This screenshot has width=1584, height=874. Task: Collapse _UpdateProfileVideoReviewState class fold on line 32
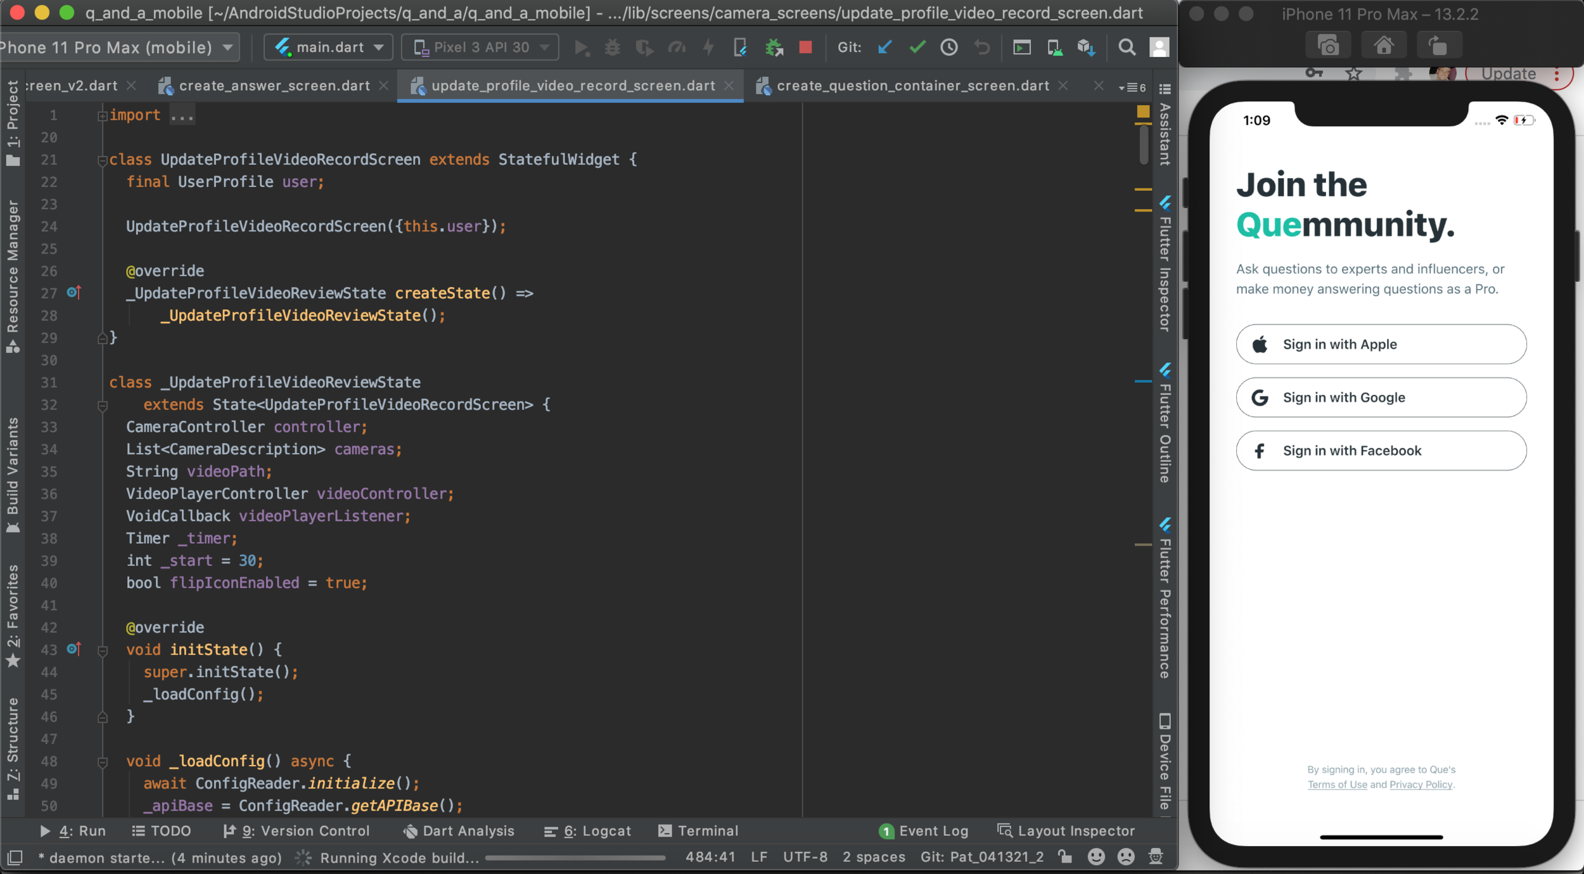tap(102, 406)
